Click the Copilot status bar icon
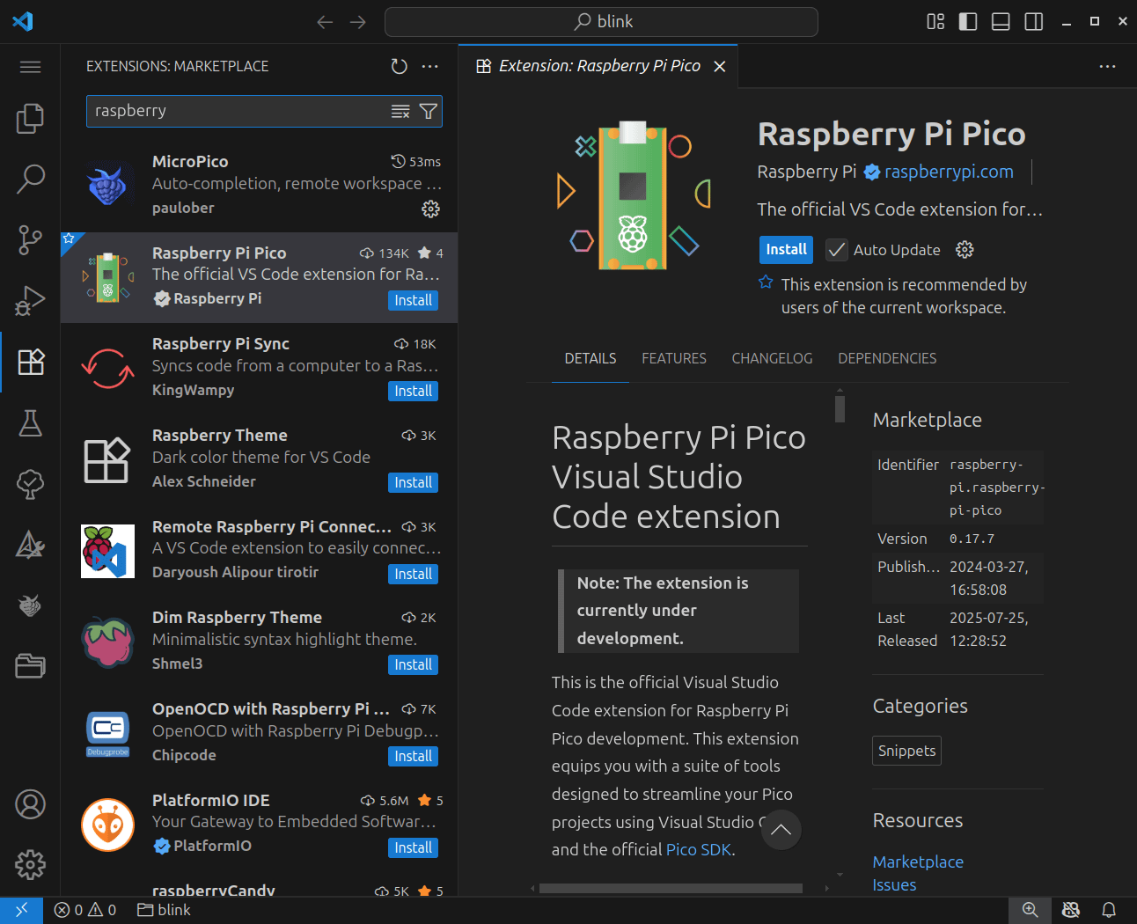1137x924 pixels. click(x=1070, y=910)
